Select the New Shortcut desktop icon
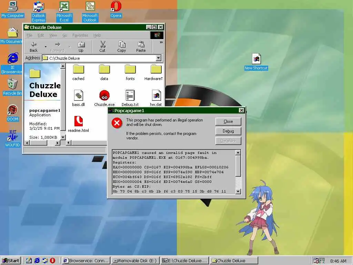 [x=256, y=62]
